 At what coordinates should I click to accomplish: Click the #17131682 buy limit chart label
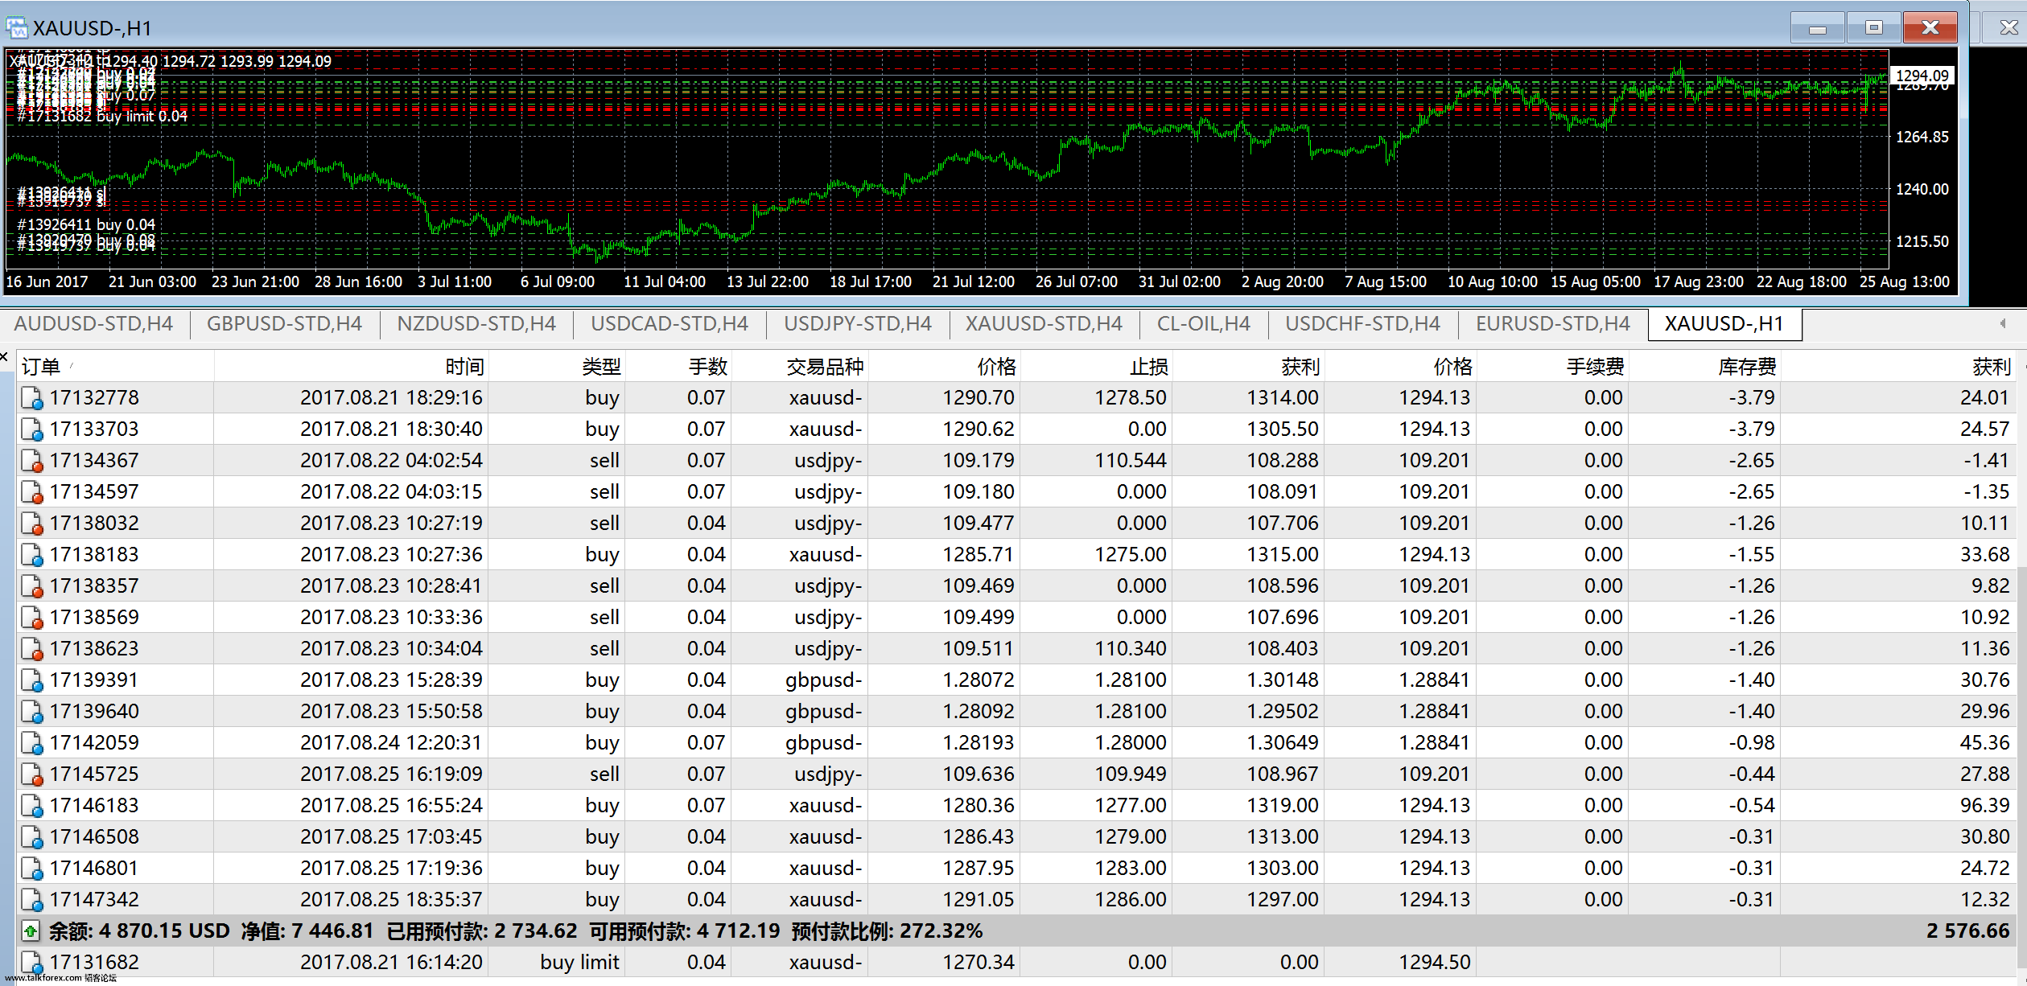point(102,117)
